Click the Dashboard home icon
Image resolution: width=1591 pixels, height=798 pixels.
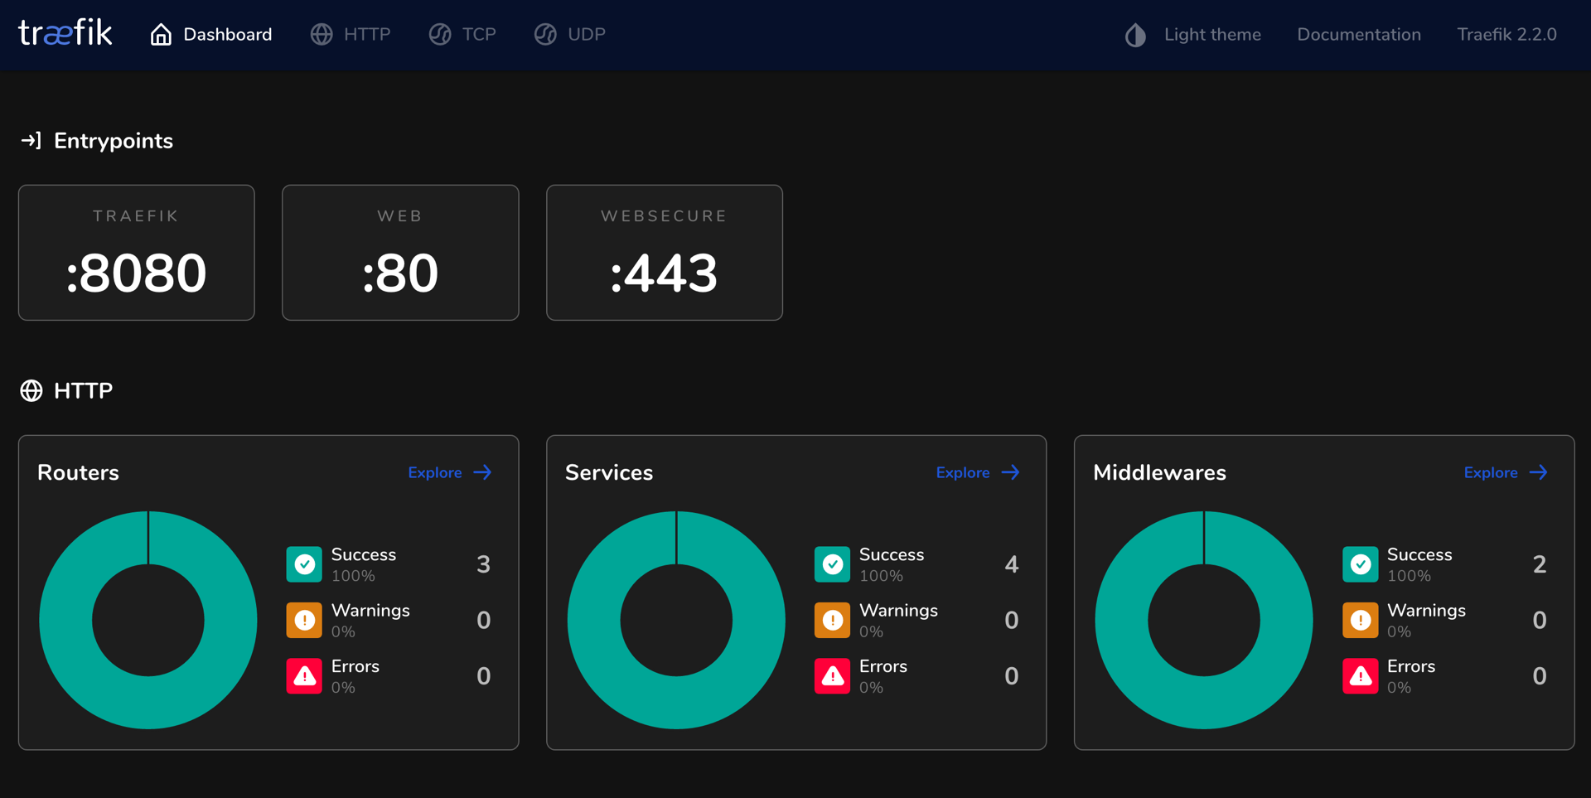[161, 35]
